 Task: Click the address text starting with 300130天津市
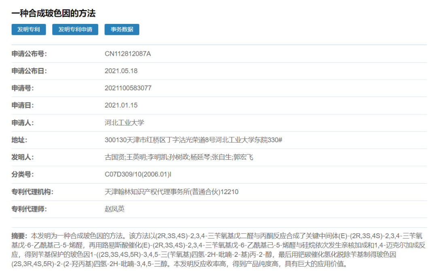[193, 140]
